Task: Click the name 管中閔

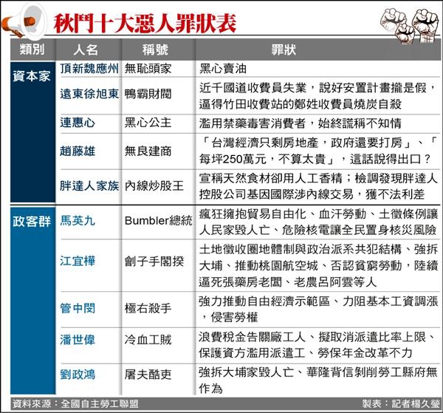Action: point(78,308)
